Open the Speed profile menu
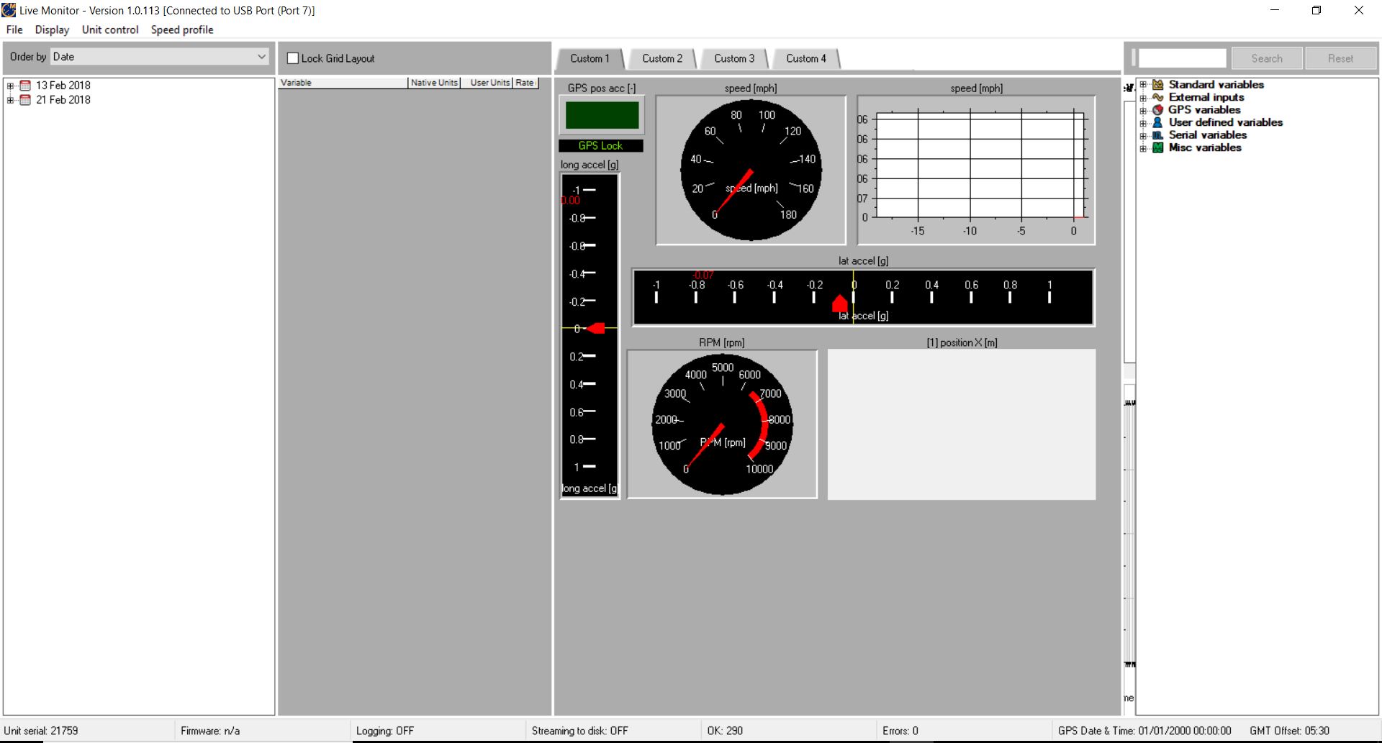 pos(182,29)
